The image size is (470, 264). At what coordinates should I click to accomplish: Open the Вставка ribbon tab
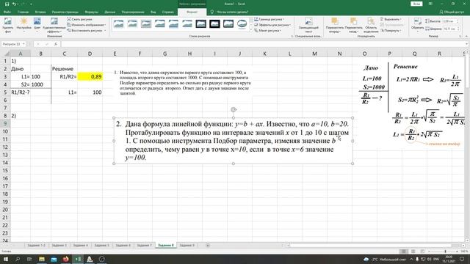[40, 12]
